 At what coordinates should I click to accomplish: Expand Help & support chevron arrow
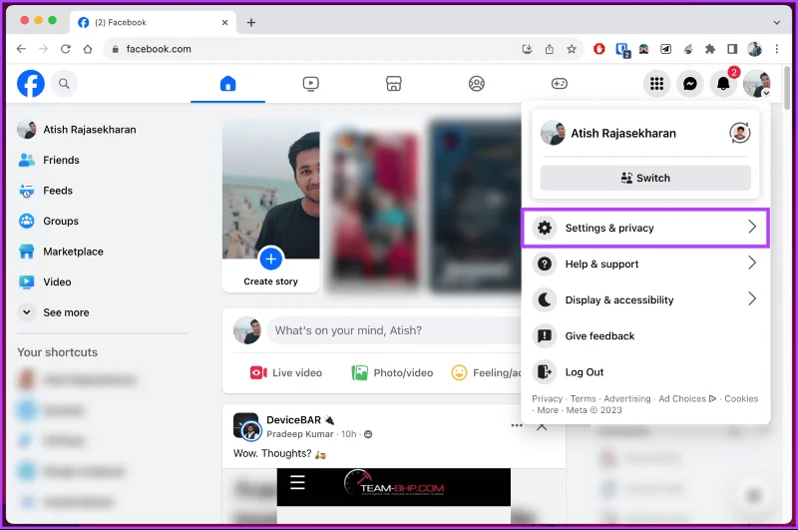[x=752, y=264]
